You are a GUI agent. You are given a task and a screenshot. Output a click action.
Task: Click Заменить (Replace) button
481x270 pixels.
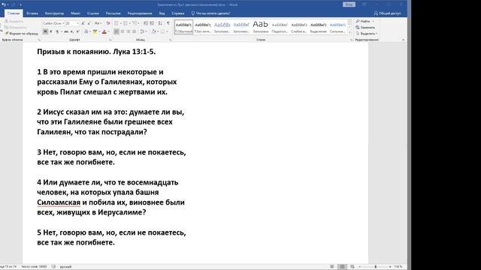[365, 28]
